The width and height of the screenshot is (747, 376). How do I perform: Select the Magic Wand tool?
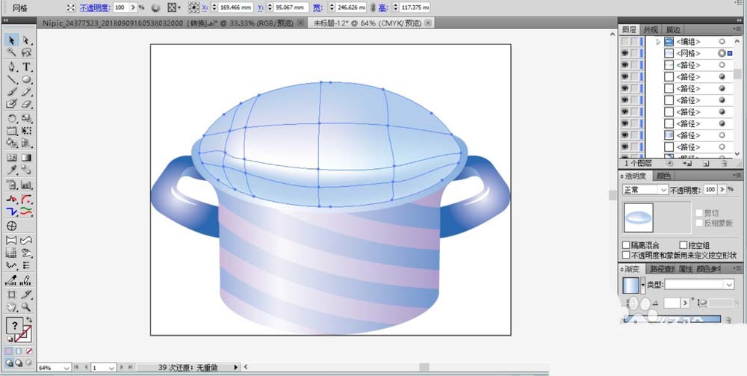(12, 53)
